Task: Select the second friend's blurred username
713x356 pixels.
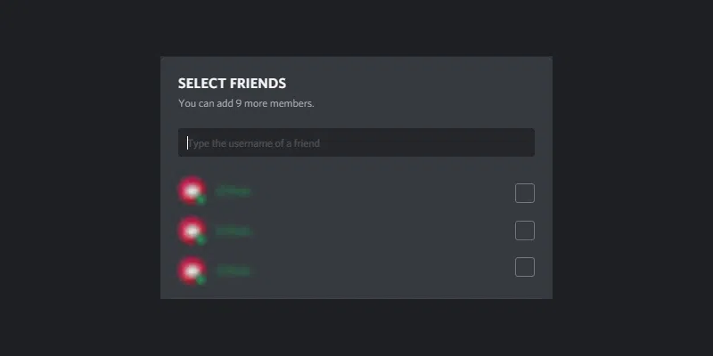Action: [x=234, y=231]
